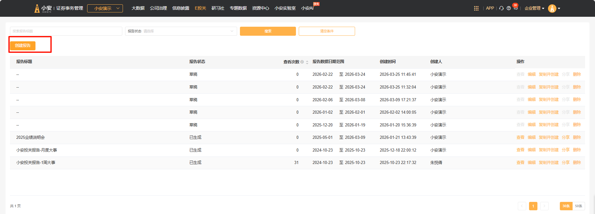
Task: Choose 50条 per page
Action: (x=579, y=206)
